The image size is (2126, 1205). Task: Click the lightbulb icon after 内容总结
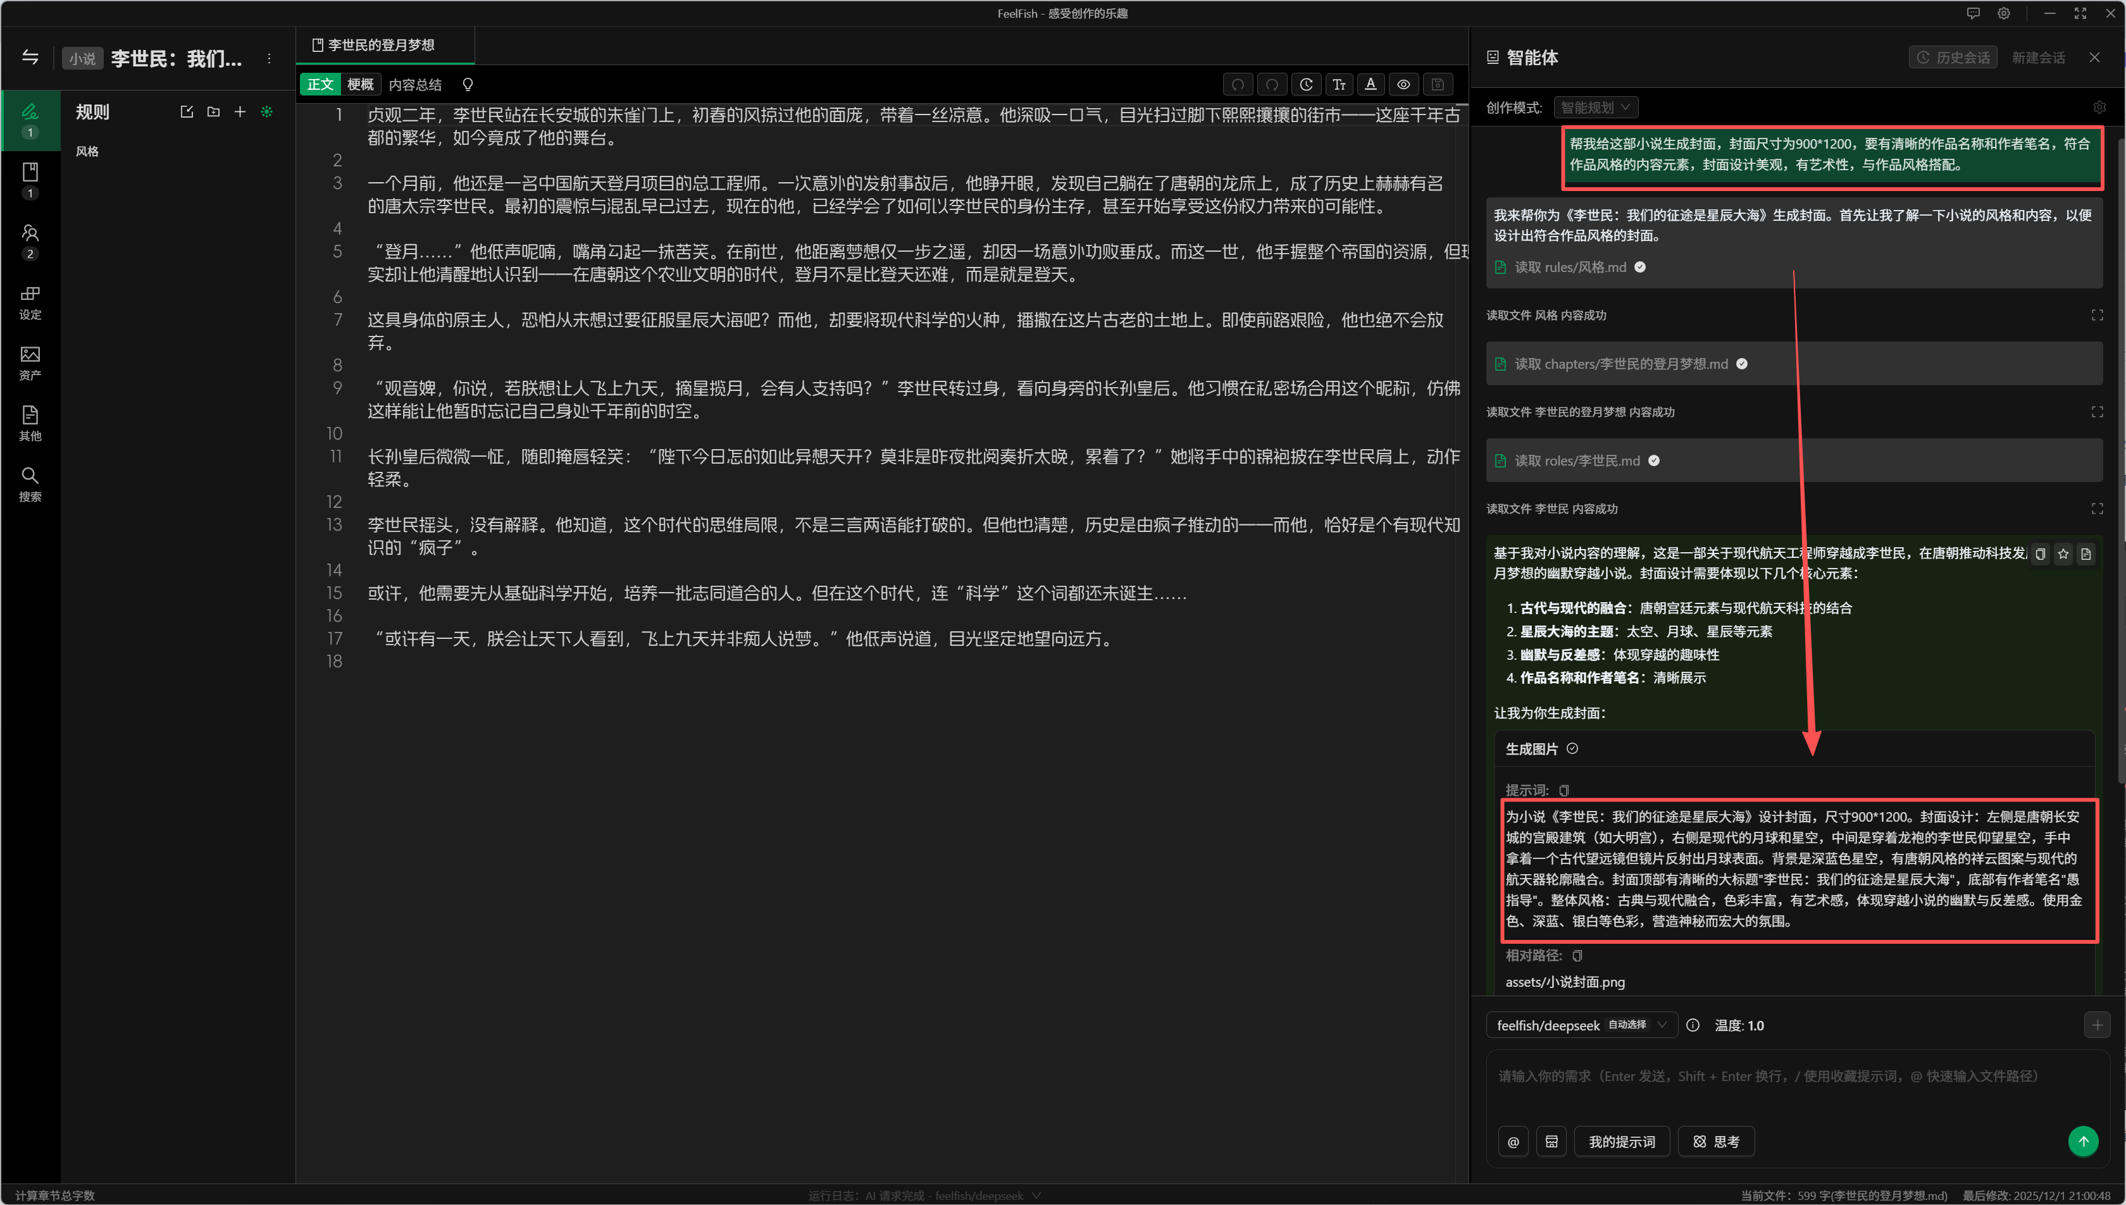468,84
